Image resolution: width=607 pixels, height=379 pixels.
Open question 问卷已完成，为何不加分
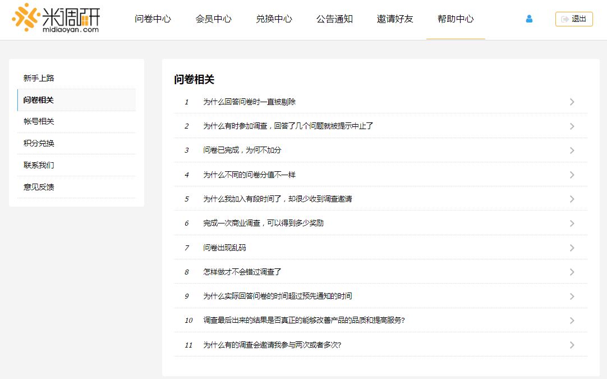pos(242,150)
